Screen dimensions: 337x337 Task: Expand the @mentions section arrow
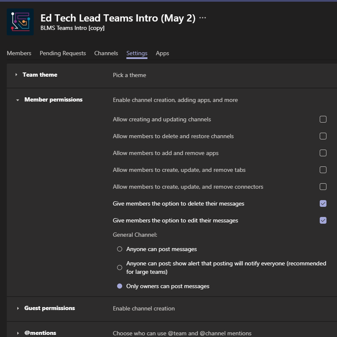pos(18,333)
